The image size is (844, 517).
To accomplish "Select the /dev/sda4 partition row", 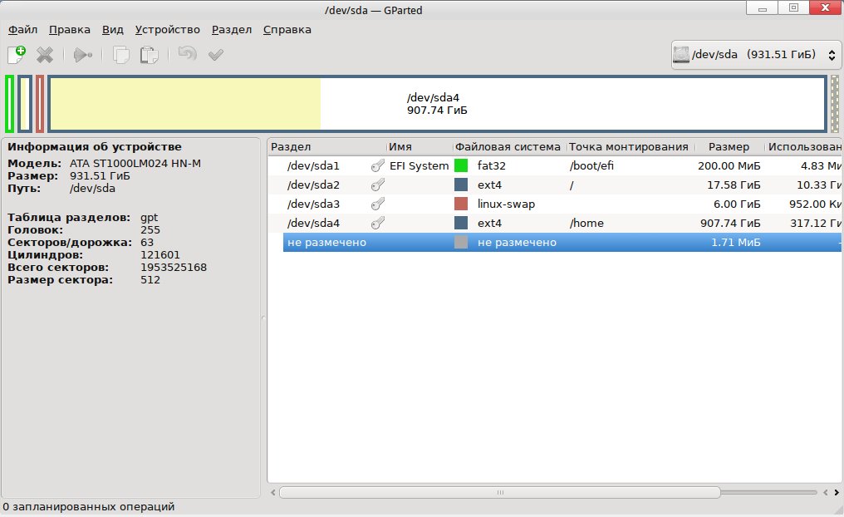I will [555, 223].
